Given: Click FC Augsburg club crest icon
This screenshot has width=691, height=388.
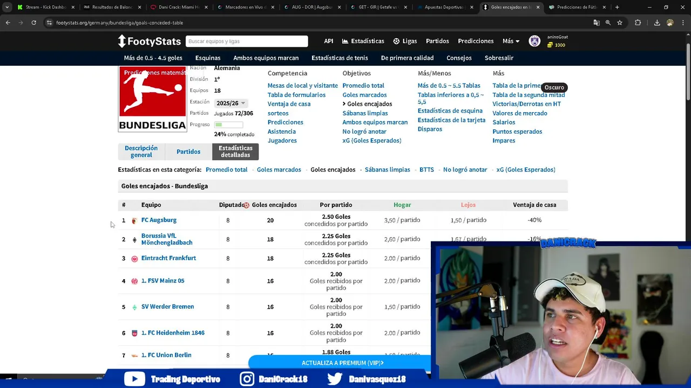Looking at the screenshot, I should 134,220.
